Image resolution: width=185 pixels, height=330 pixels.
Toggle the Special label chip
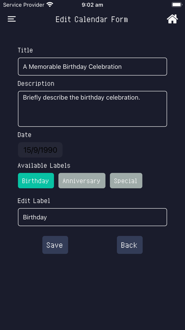pos(126,181)
